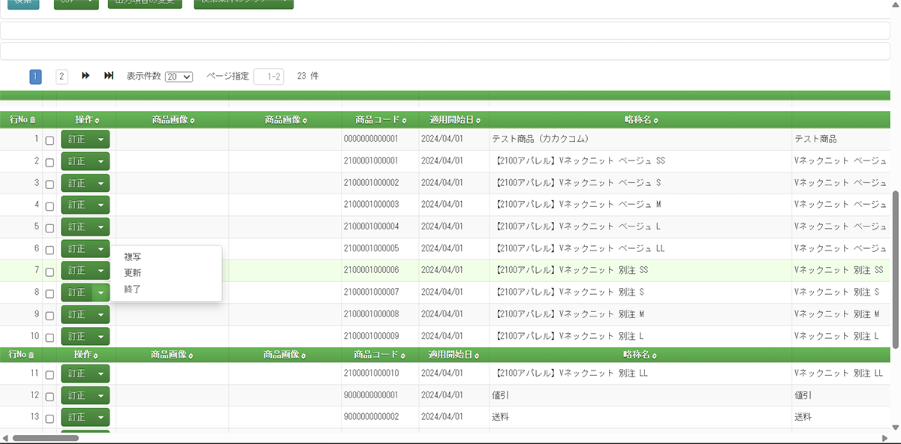Jump to the last page icon
Viewport: 901px width, 444px height.
point(109,76)
